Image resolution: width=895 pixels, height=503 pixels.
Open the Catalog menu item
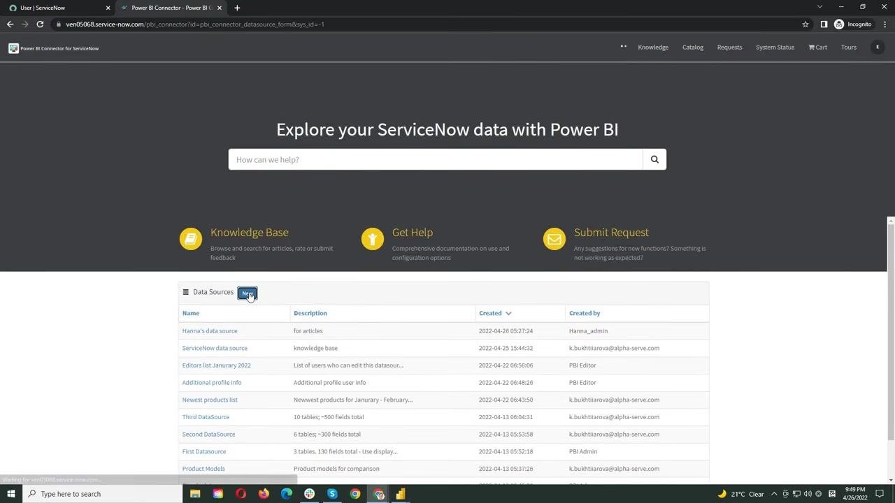click(x=693, y=48)
